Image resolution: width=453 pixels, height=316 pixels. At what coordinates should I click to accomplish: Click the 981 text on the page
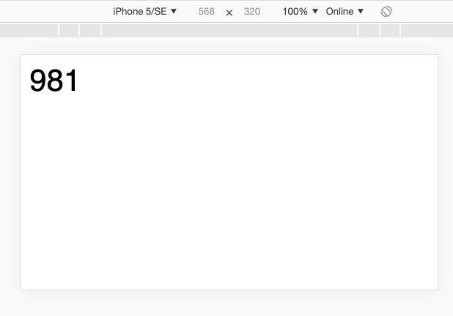coord(54,81)
